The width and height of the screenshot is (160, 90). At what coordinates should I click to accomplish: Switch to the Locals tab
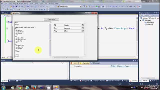tap(12, 81)
